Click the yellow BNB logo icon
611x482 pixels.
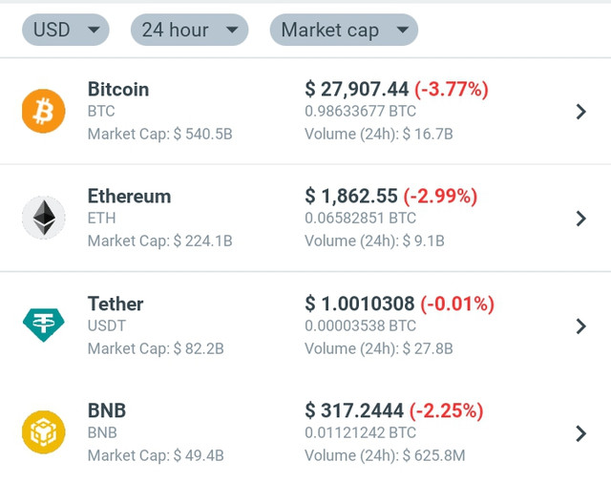point(44,432)
